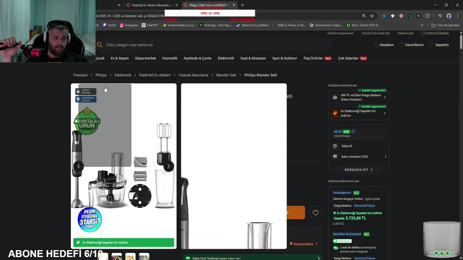Bookmark page with star icon in address bar

point(372,16)
